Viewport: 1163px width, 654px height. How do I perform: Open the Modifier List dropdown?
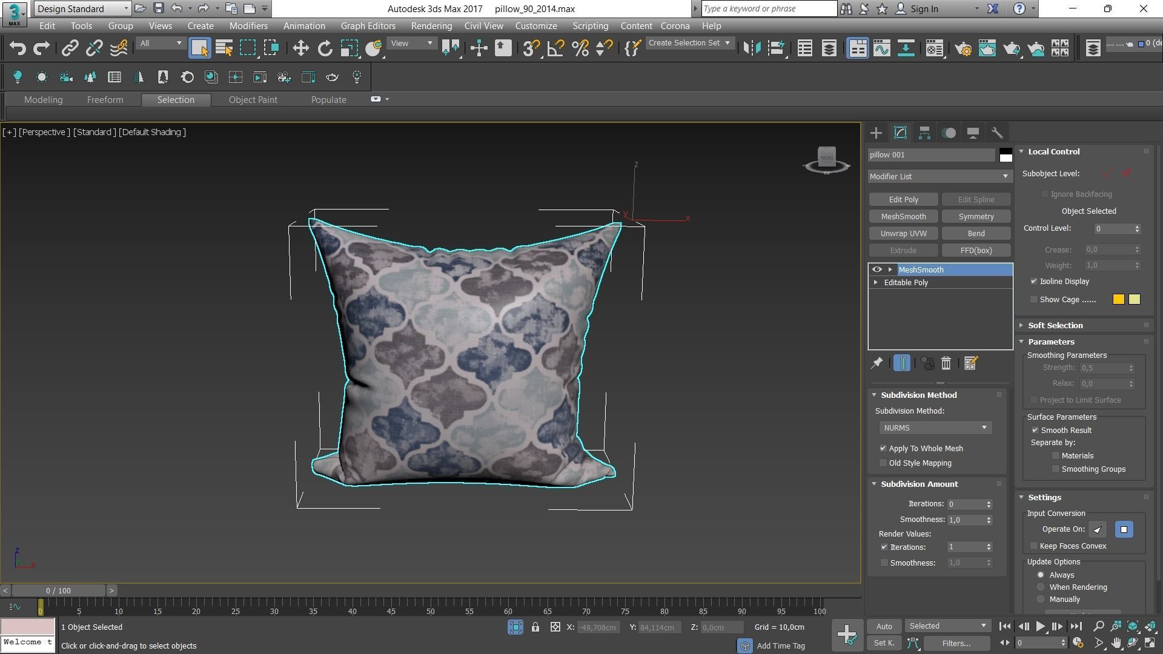pos(939,176)
